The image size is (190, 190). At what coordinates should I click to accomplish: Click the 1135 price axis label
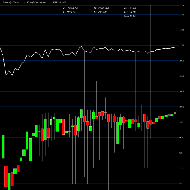pos(182,30)
